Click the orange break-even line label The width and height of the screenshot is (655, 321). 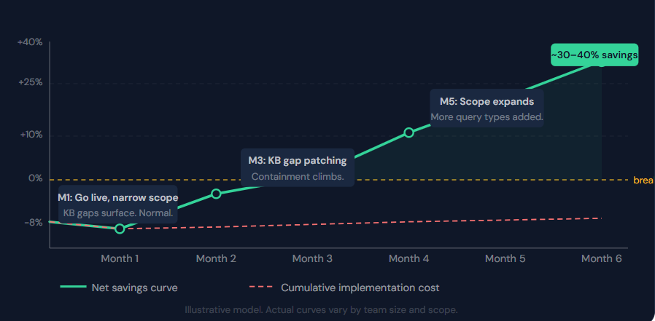[x=643, y=181]
